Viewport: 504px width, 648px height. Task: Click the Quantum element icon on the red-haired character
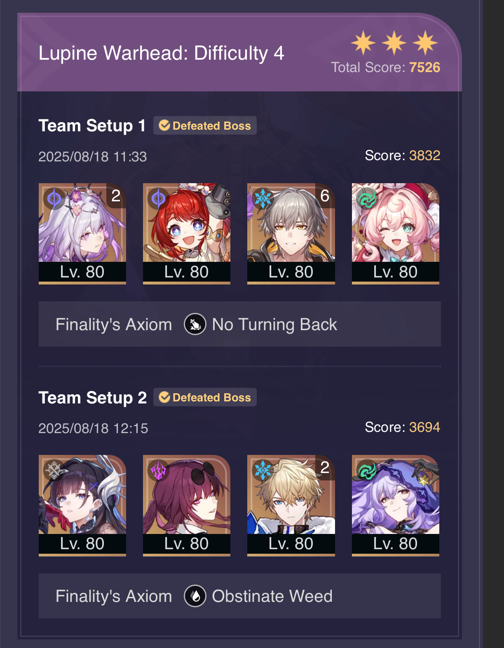point(158,199)
